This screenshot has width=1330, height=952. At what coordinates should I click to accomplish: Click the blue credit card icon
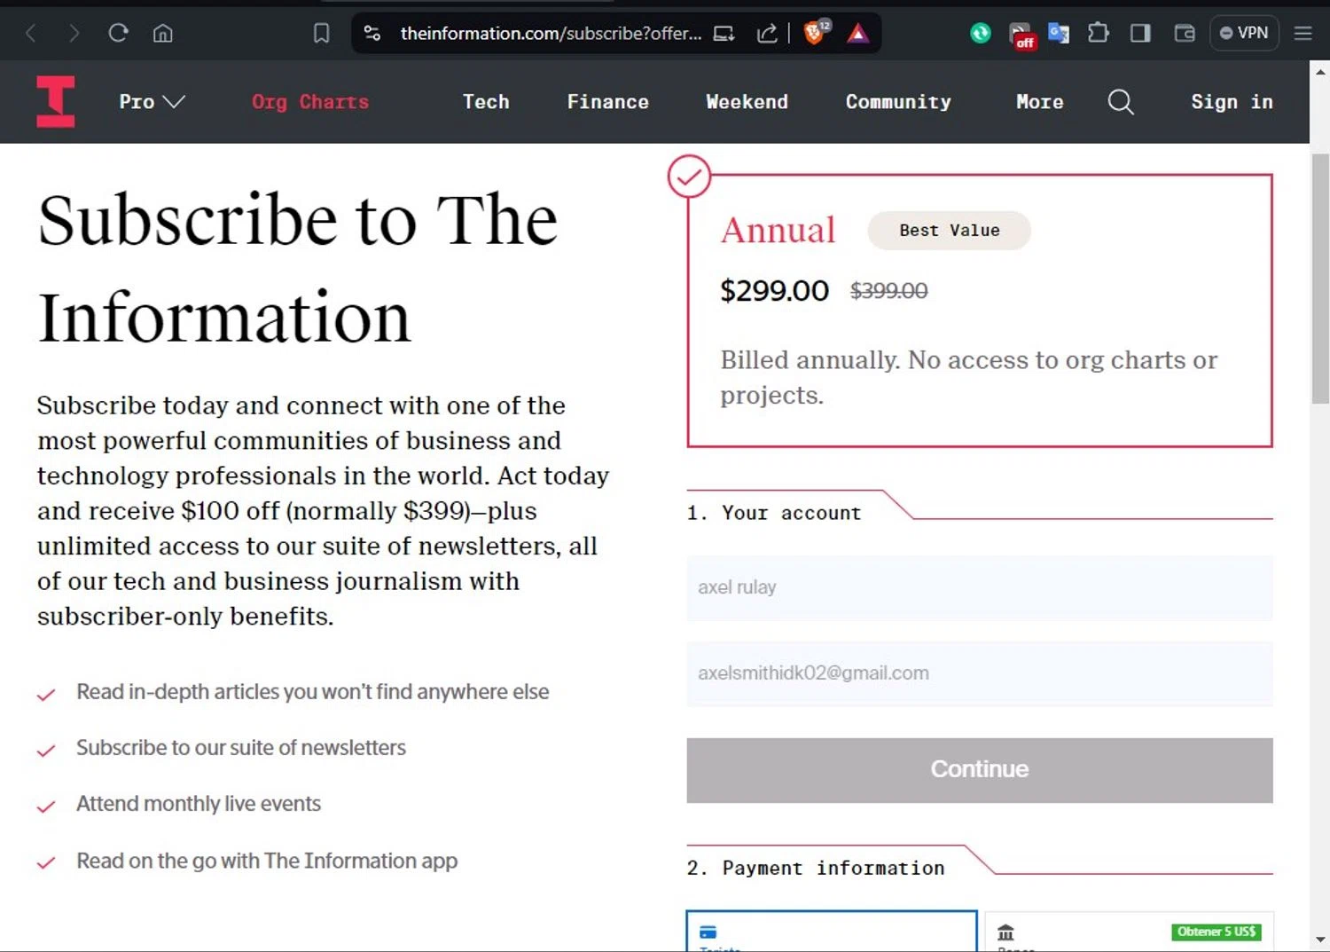708,932
